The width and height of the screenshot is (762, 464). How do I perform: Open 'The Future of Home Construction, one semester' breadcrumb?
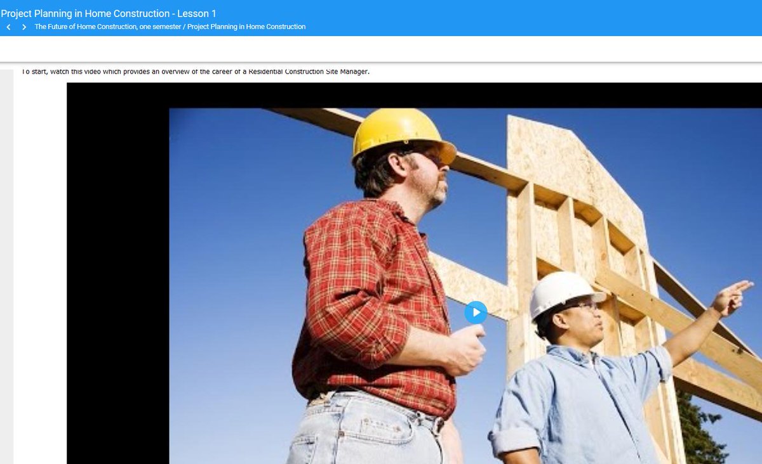click(108, 27)
